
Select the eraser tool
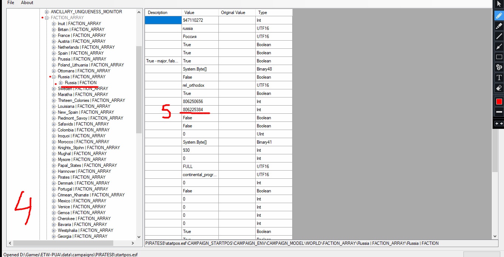pyautogui.click(x=499, y=88)
